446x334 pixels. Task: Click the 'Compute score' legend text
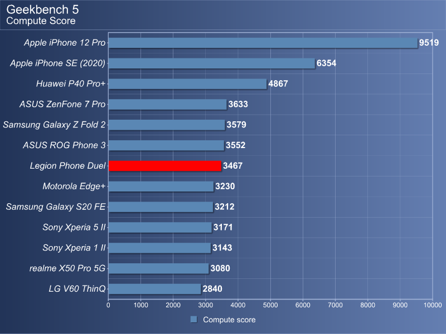pos(229,320)
